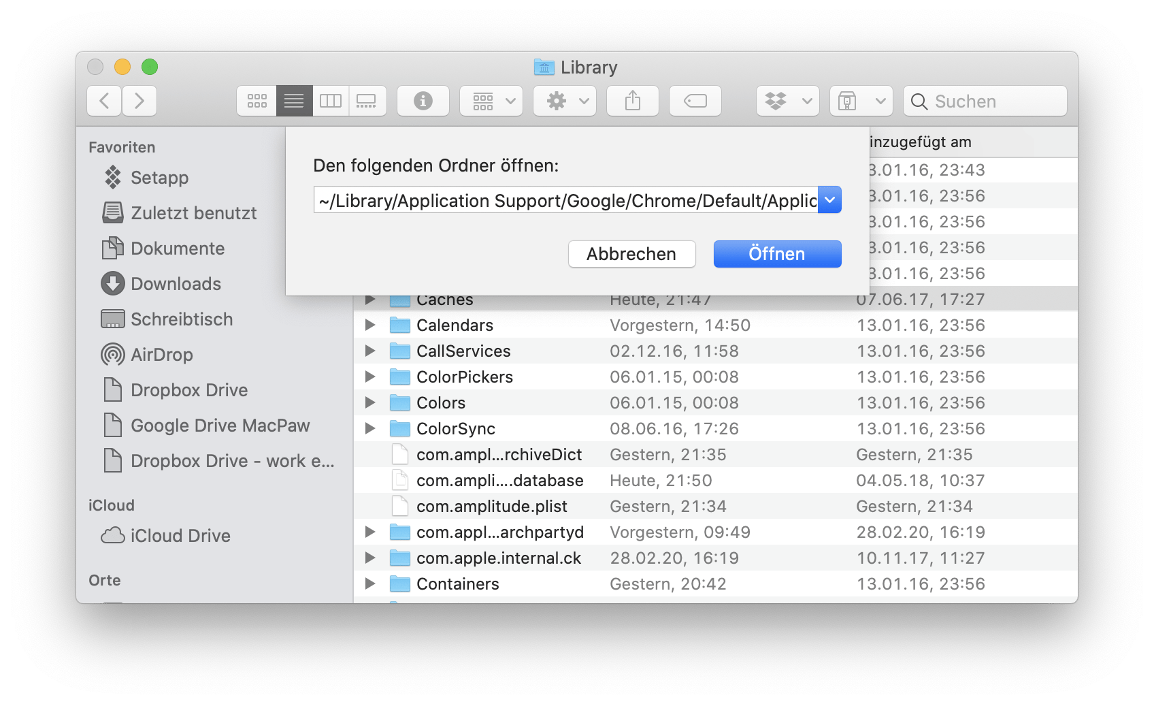Click the Favoriten sidebar heading
This screenshot has height=704, width=1154.
coord(122,147)
